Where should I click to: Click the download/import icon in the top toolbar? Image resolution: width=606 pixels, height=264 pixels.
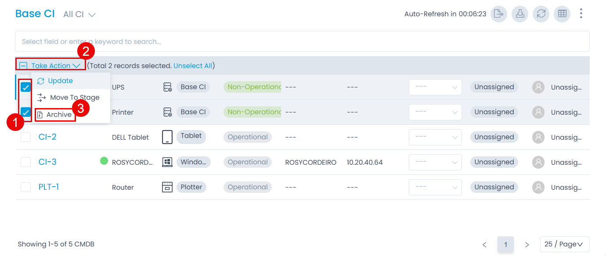coord(520,14)
